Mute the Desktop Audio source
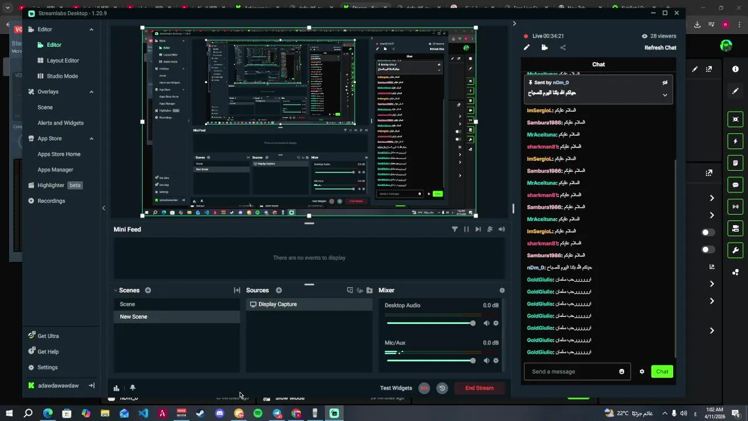 tap(486, 323)
